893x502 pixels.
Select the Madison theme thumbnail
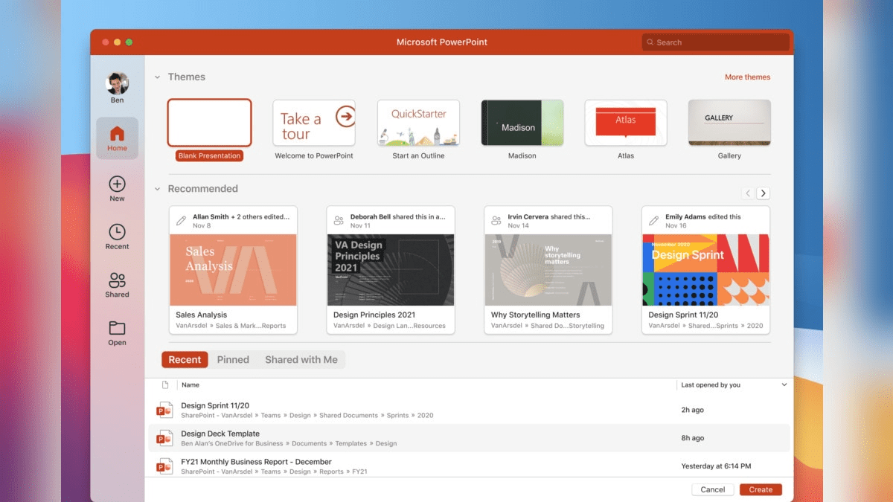click(x=522, y=122)
